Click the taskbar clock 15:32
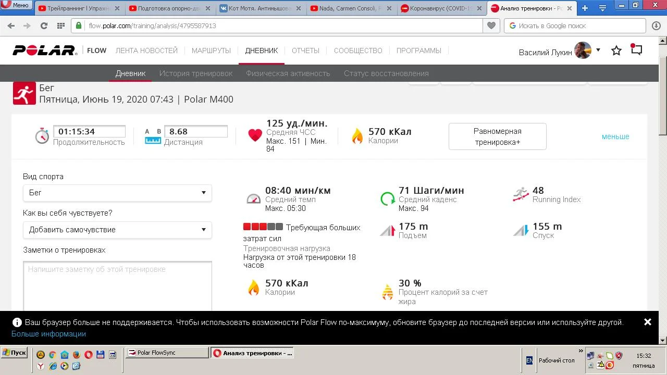This screenshot has height=375, width=667. click(644, 356)
